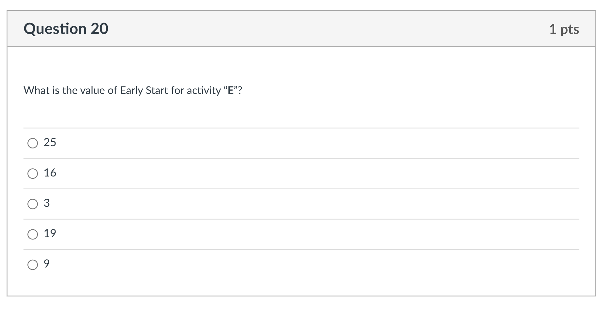Click the word "value" in the question text
615x321 pixels.
point(92,90)
